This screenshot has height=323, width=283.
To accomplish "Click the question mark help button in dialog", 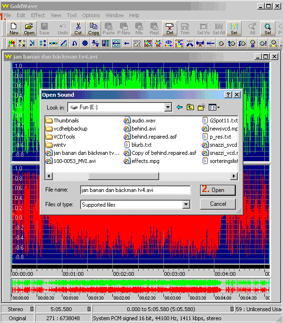I will [x=228, y=95].
